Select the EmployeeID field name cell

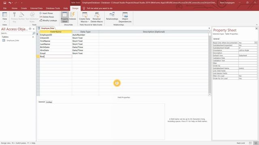point(56,35)
